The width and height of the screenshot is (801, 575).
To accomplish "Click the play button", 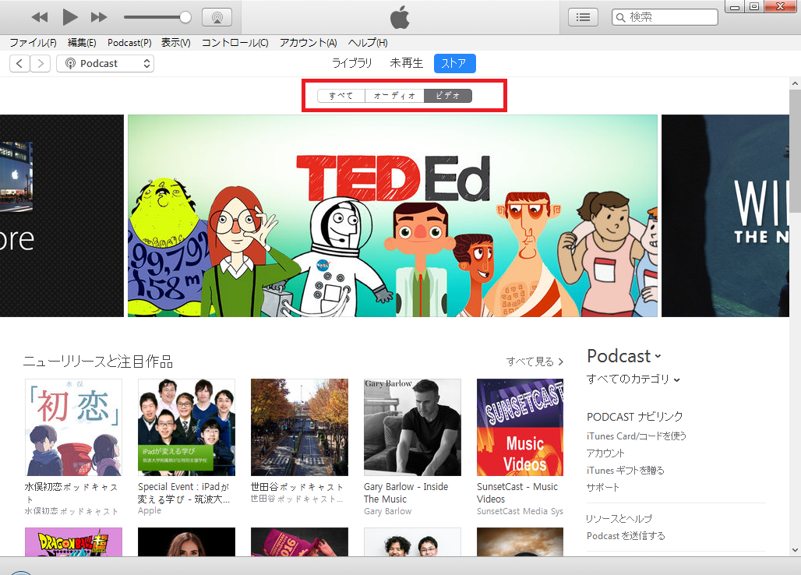I will tap(69, 17).
